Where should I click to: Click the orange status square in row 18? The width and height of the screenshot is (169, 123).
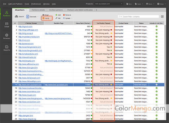click(111, 85)
